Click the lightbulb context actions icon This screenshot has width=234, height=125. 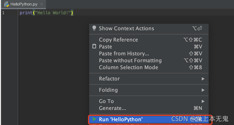94,28
